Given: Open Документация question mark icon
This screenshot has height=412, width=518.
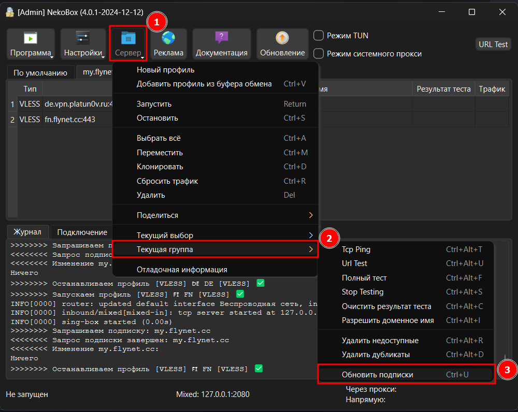Looking at the screenshot, I should click(221, 38).
